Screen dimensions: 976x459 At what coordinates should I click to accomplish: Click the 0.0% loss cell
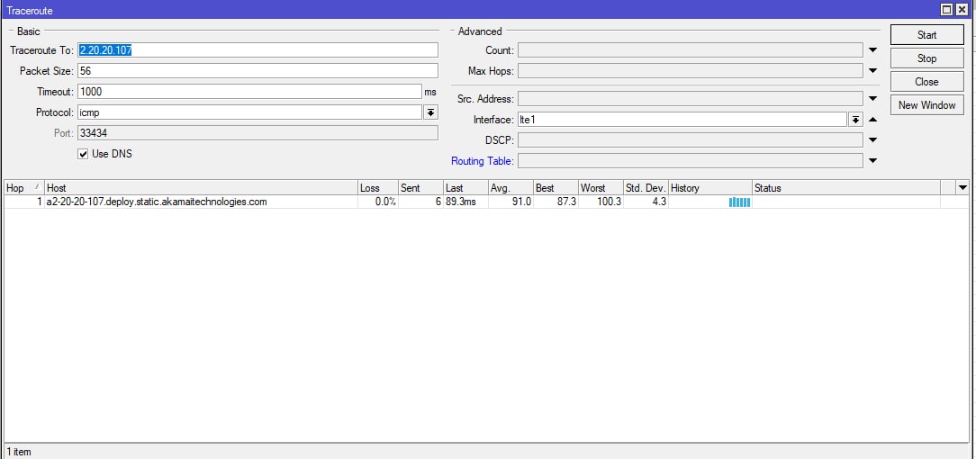pos(378,202)
